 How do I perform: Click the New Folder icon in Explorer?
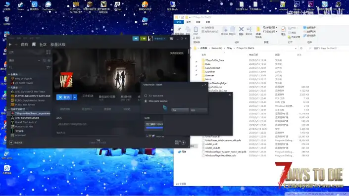(x=258, y=29)
